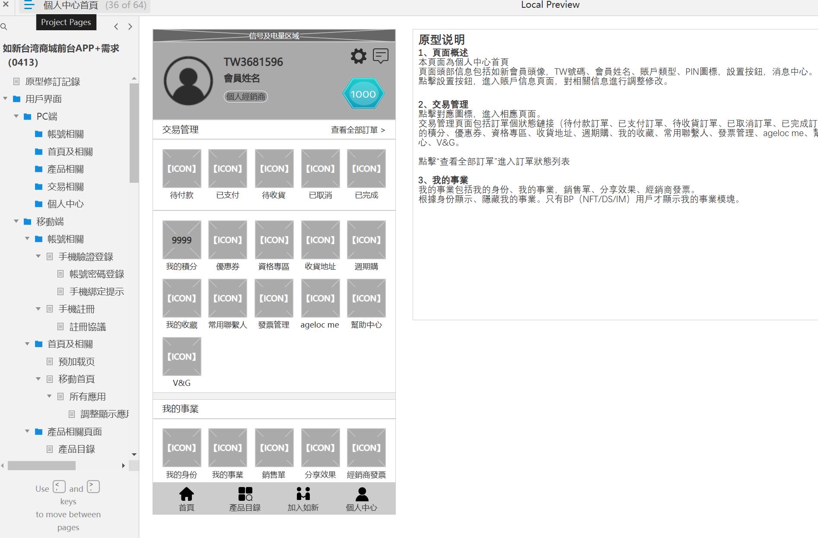This screenshot has width=818, height=538.
Task: Collapse the mobile 首頁及相關 folder arrow
Action: pos(27,344)
